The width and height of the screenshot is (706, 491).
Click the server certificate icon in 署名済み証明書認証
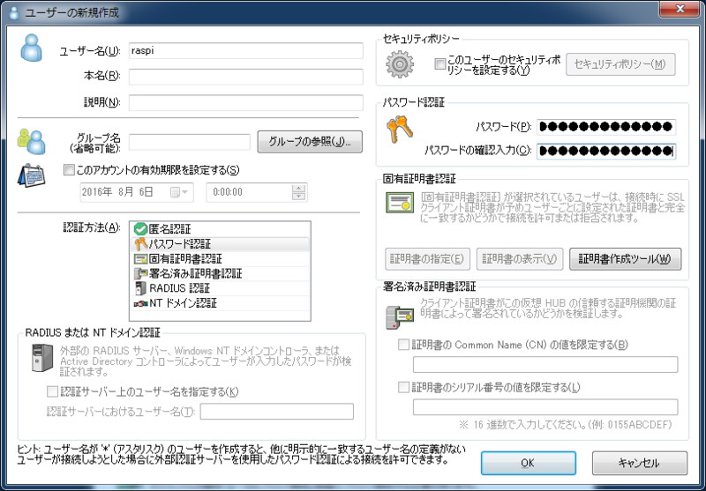coord(400,316)
